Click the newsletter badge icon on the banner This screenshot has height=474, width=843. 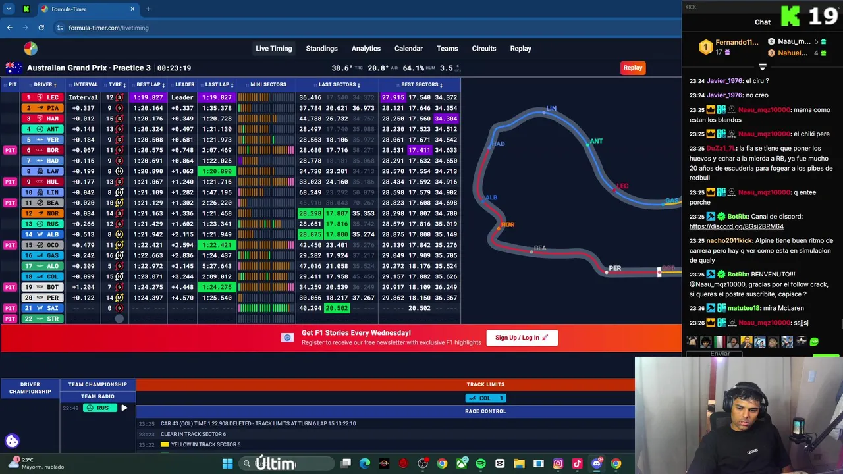pyautogui.click(x=287, y=338)
